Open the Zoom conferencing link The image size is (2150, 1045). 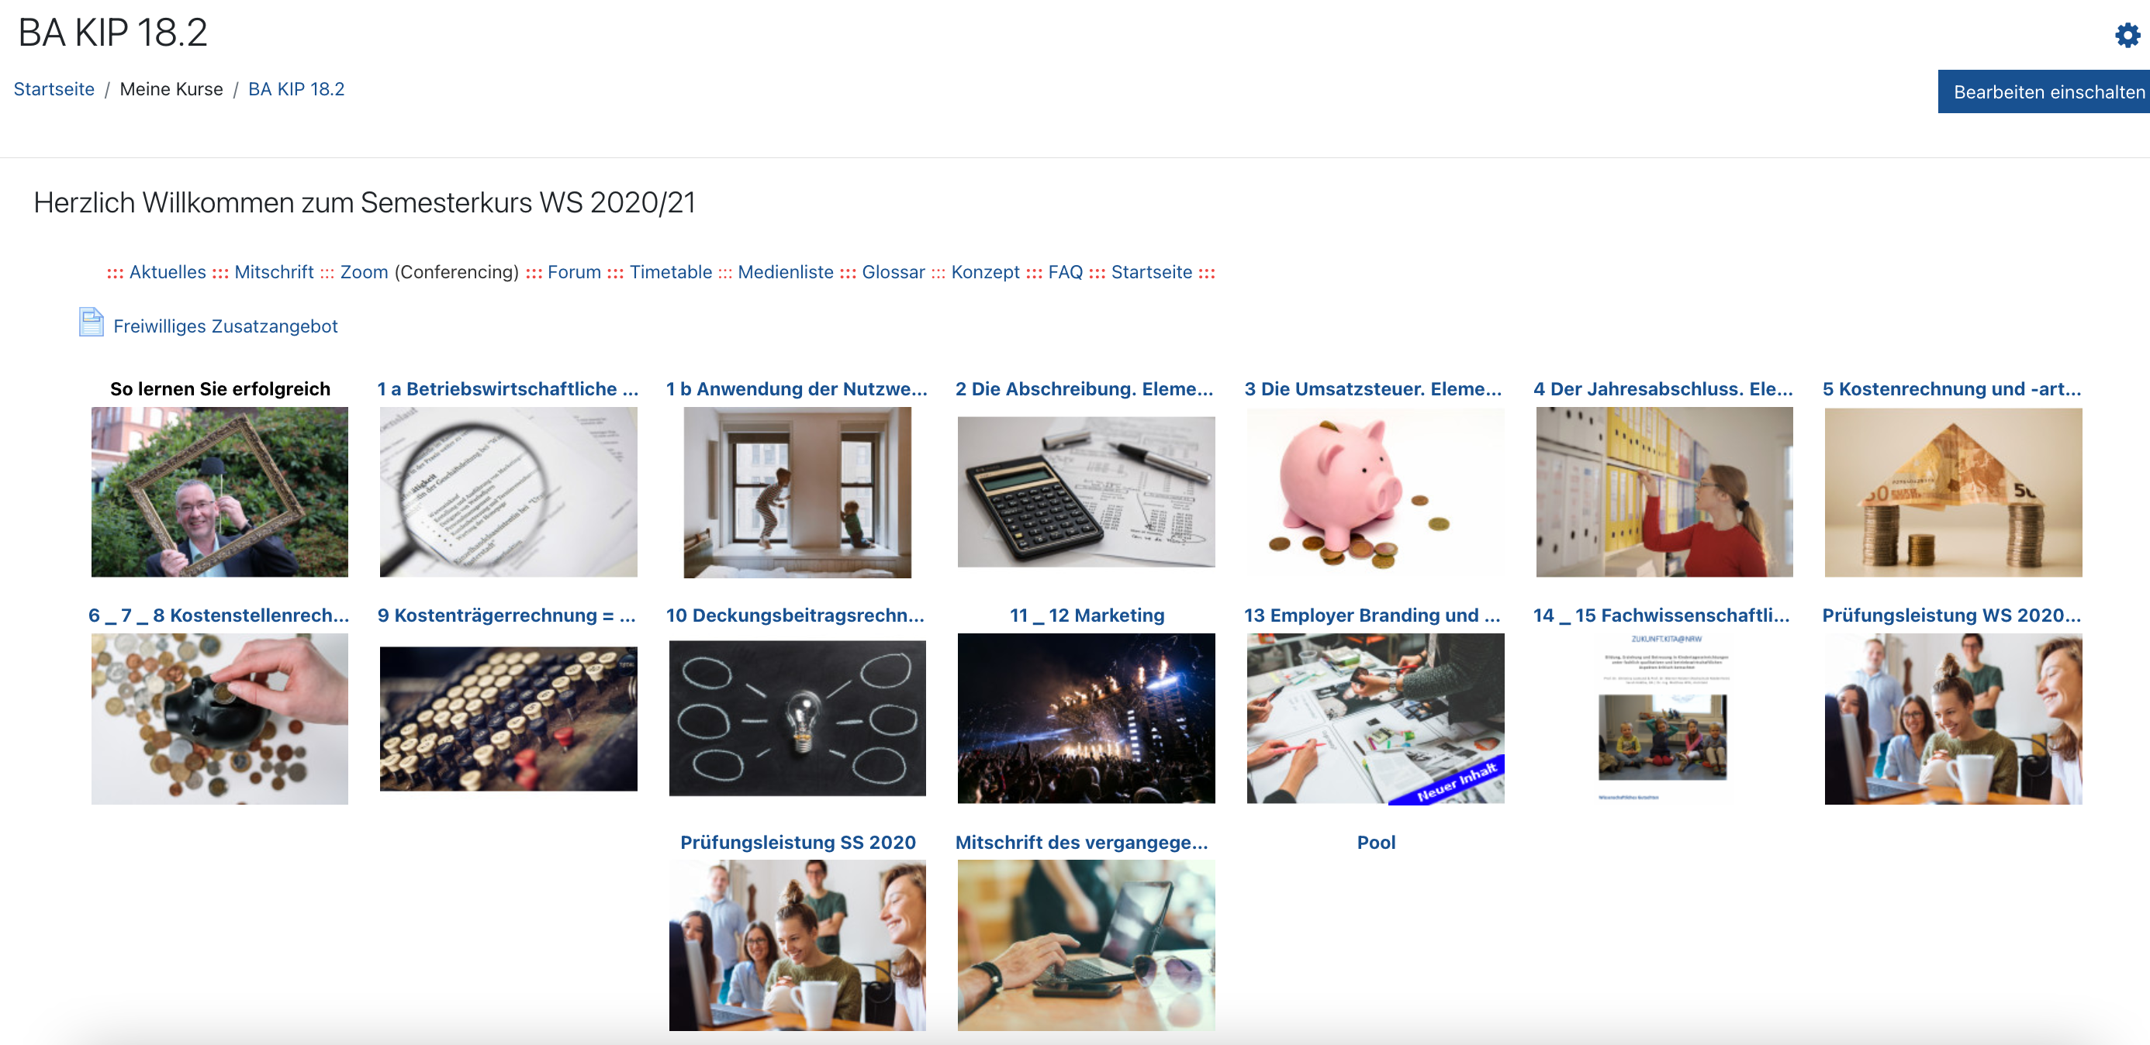pyautogui.click(x=364, y=272)
